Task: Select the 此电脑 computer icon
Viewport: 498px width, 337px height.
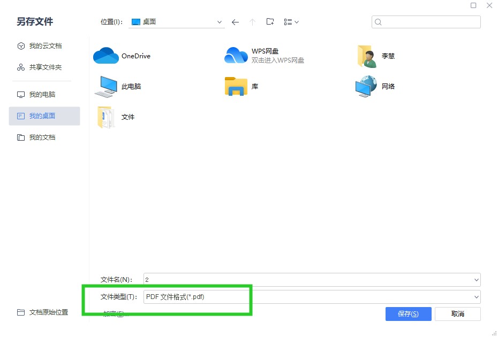Action: [x=106, y=86]
